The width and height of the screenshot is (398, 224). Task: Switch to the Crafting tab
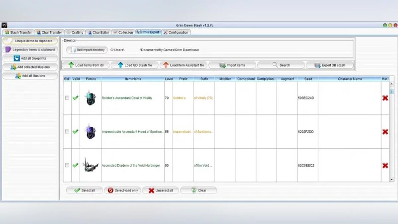(75, 33)
